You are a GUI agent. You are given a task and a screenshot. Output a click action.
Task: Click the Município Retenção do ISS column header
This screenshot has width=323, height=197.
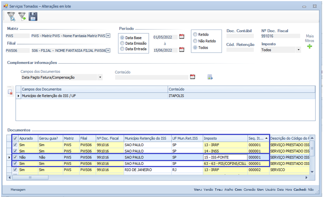coord(147,138)
